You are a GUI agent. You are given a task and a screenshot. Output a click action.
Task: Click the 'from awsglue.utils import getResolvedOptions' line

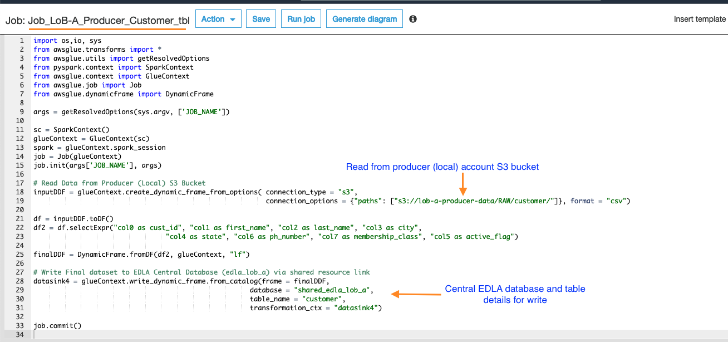click(x=121, y=58)
